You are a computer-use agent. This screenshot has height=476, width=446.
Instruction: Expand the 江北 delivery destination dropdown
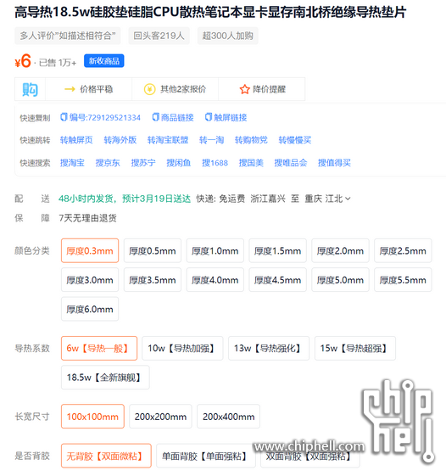(348, 199)
